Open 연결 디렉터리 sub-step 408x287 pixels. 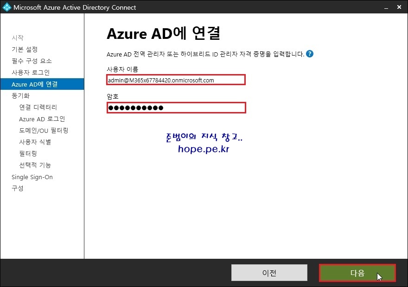[x=38, y=107]
